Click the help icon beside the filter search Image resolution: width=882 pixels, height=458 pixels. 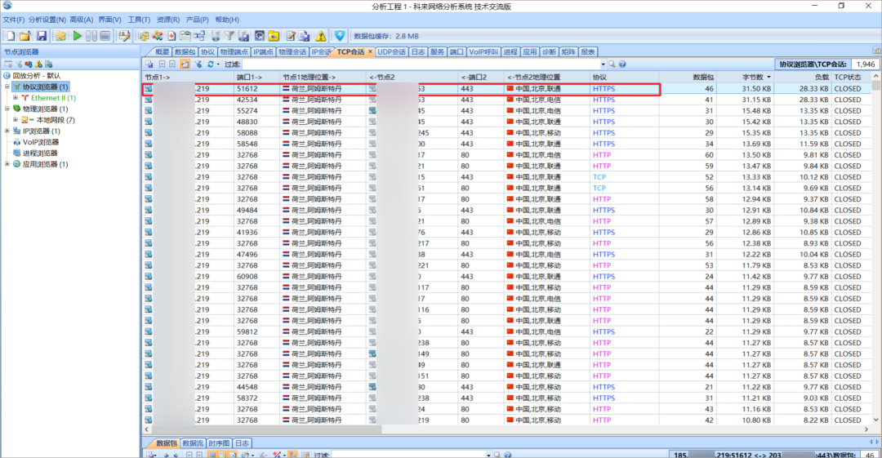click(622, 64)
